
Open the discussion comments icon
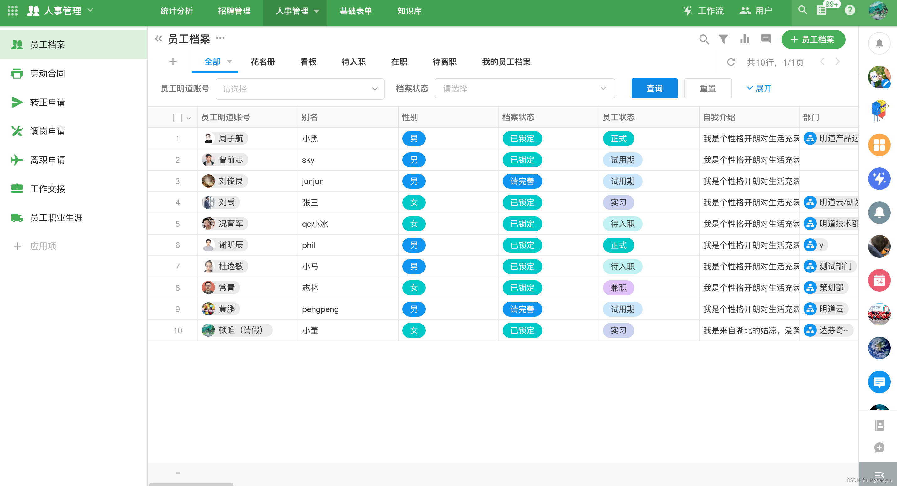[766, 38]
